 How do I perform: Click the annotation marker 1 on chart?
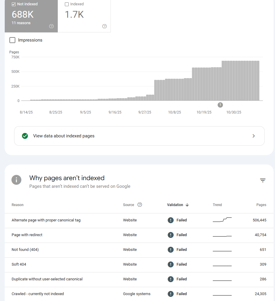pos(220,105)
